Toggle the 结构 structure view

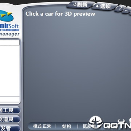[x=67, y=126]
